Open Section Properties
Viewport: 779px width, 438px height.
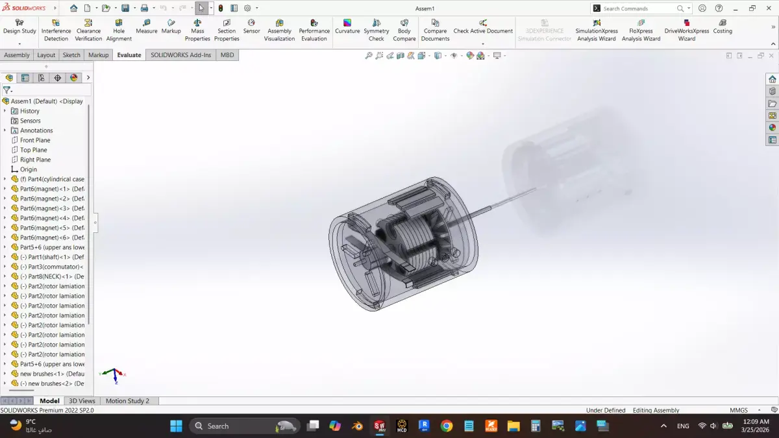click(227, 30)
